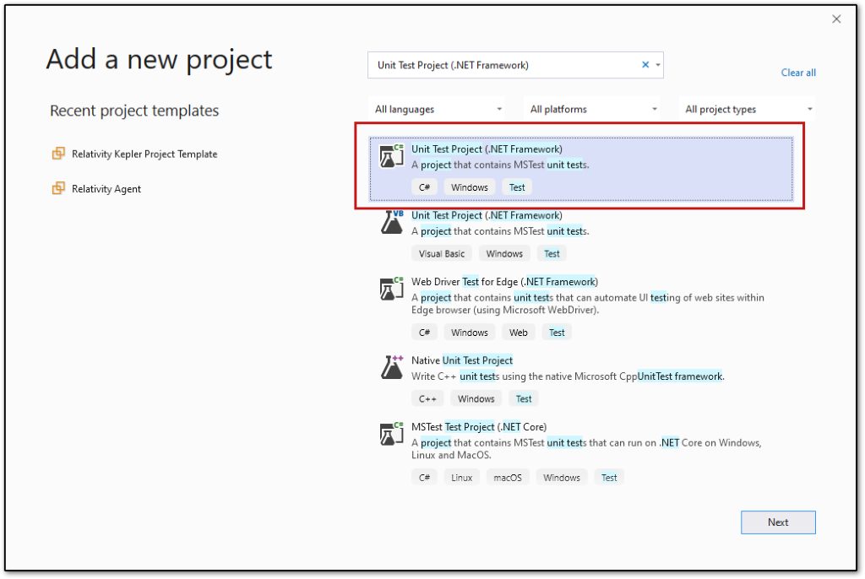Open the All platforms filter dropdown
The image size is (865, 579).
[x=592, y=109]
